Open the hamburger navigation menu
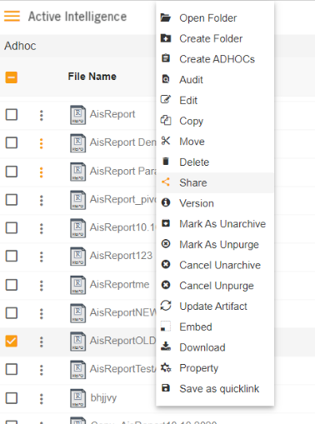 point(12,16)
